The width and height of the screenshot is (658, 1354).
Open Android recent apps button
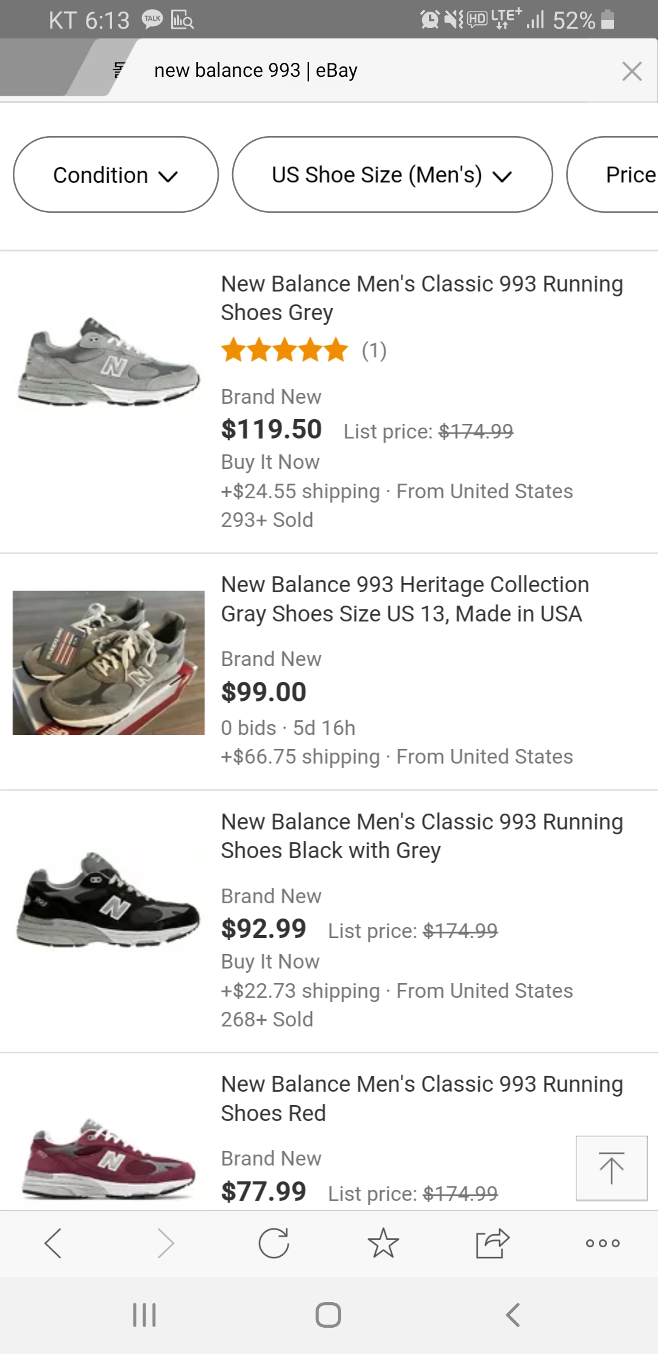click(144, 1314)
